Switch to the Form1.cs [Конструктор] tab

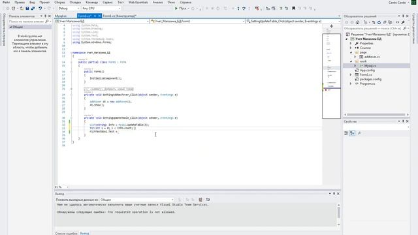[x=120, y=16]
